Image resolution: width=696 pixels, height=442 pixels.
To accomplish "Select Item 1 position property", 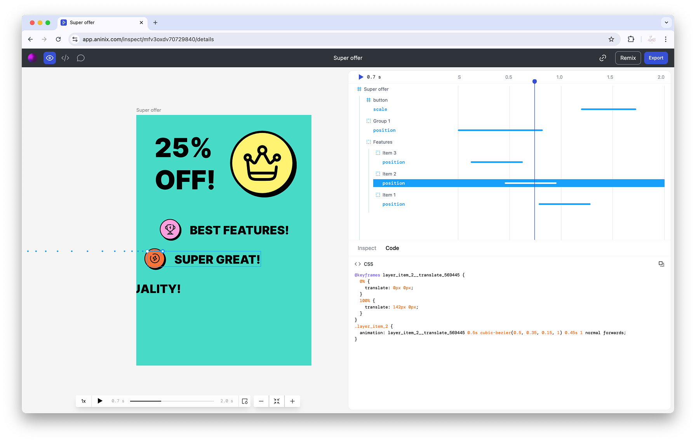I will pos(394,204).
